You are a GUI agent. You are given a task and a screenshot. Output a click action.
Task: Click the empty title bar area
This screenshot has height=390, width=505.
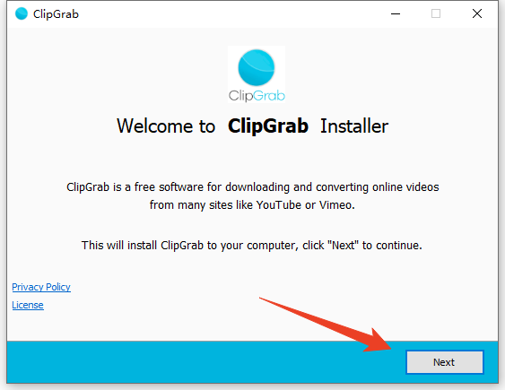(225, 13)
